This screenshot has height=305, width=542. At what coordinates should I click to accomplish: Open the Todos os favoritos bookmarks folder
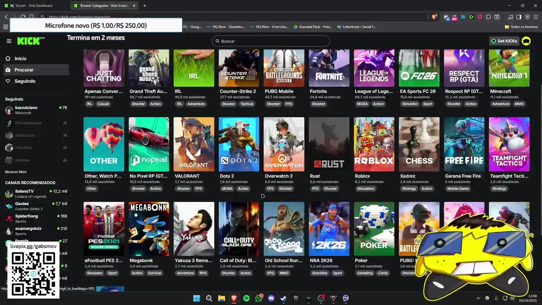[x=521, y=27]
